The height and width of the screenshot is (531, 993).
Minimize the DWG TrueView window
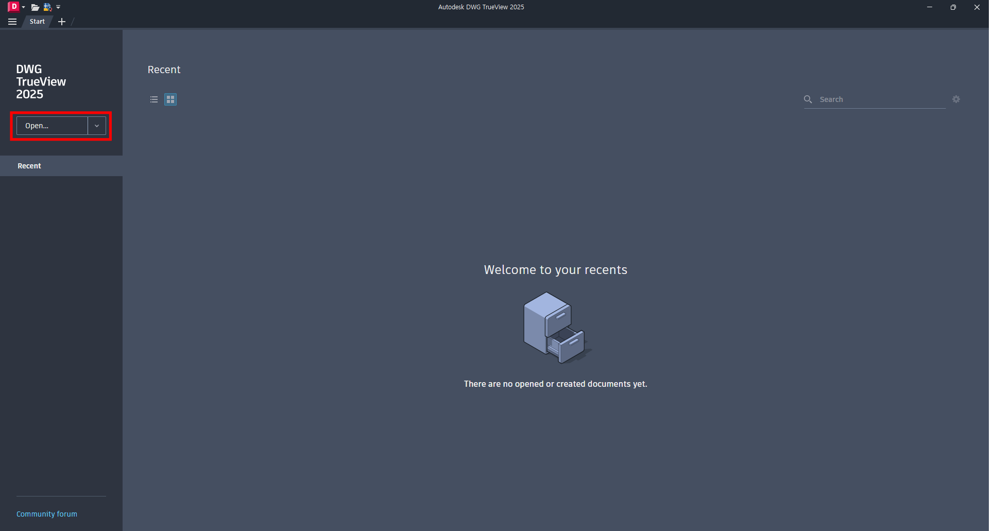click(x=930, y=7)
